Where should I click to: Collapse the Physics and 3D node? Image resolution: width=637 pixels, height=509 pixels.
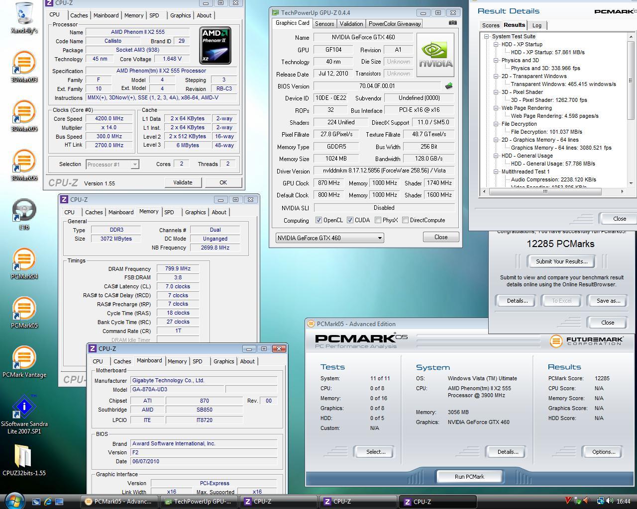[x=496, y=60]
